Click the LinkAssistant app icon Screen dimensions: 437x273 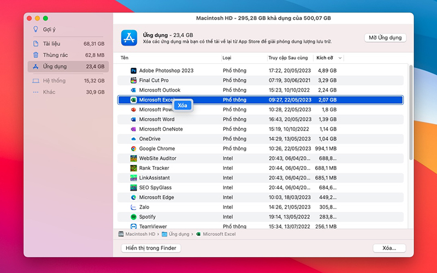[133, 178]
